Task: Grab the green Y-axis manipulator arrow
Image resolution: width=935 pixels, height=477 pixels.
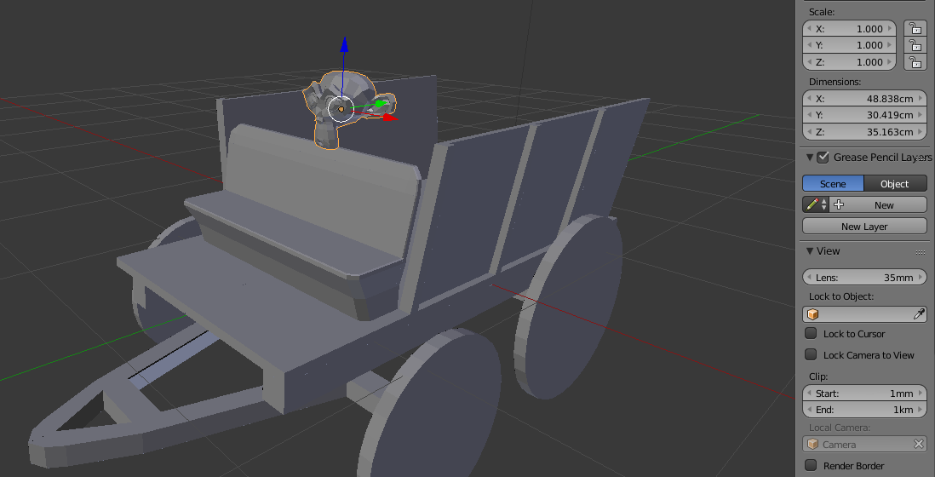Action: pyautogui.click(x=381, y=104)
